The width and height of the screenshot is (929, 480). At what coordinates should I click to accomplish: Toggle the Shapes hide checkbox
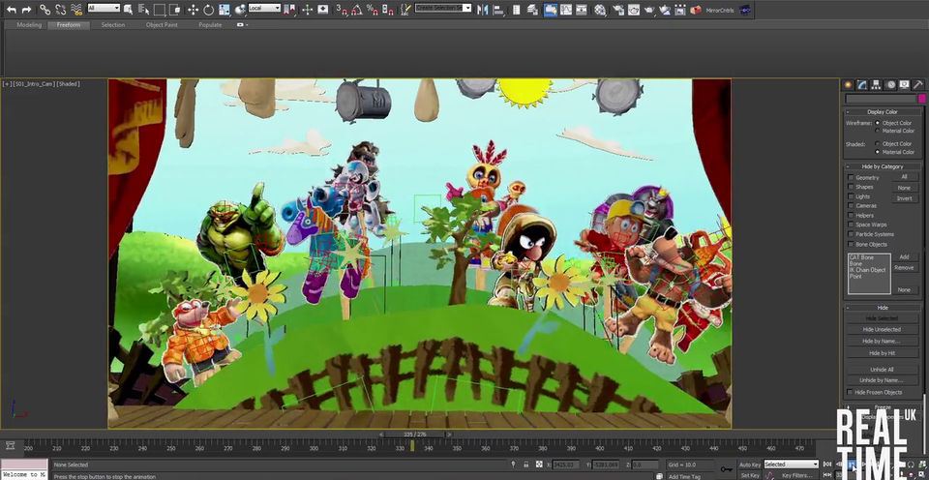[851, 187]
